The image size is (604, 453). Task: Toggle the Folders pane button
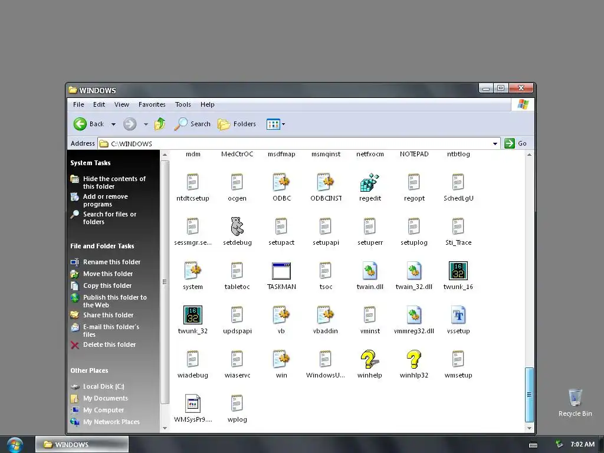coord(237,124)
